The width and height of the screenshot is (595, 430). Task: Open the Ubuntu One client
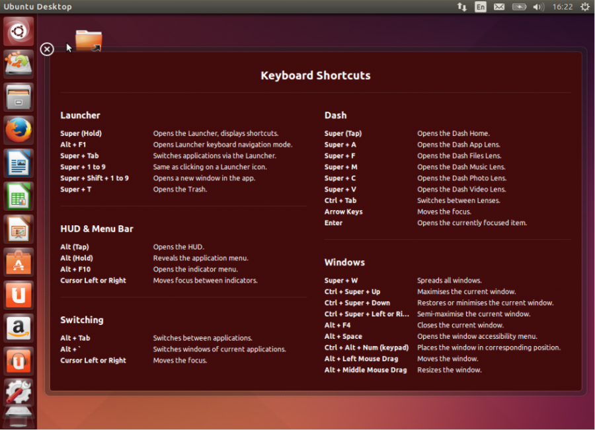coord(18,295)
